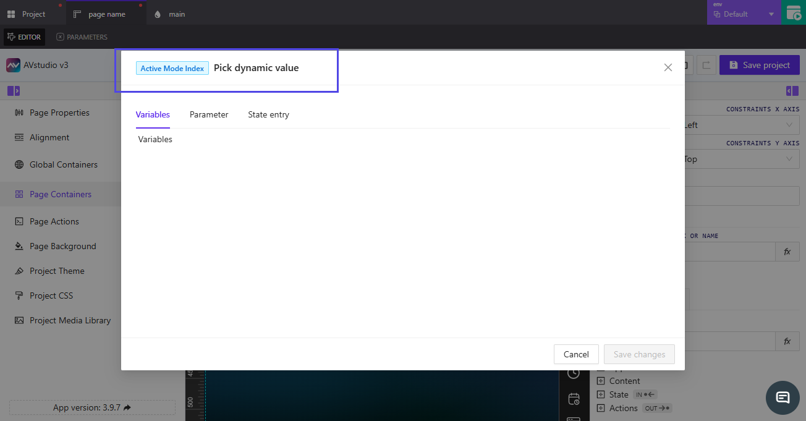Screen dimensions: 806x421
Task: Click the Save project button
Action: coord(759,65)
